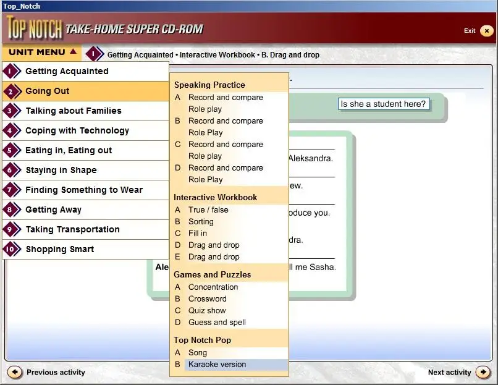498x385 pixels.
Task: Start the Quiz show game
Action: click(x=207, y=310)
